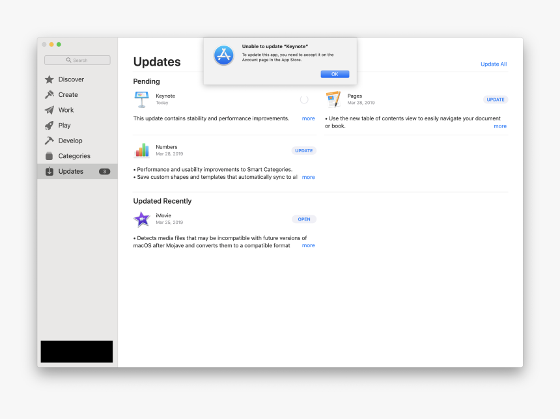
Task: Click the Numbers date Mar 28, 2019
Action: point(169,154)
